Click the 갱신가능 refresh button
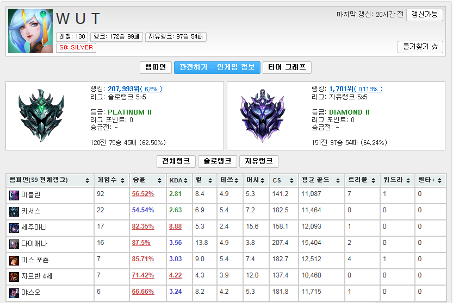This screenshot has width=453, height=303. tap(424, 15)
